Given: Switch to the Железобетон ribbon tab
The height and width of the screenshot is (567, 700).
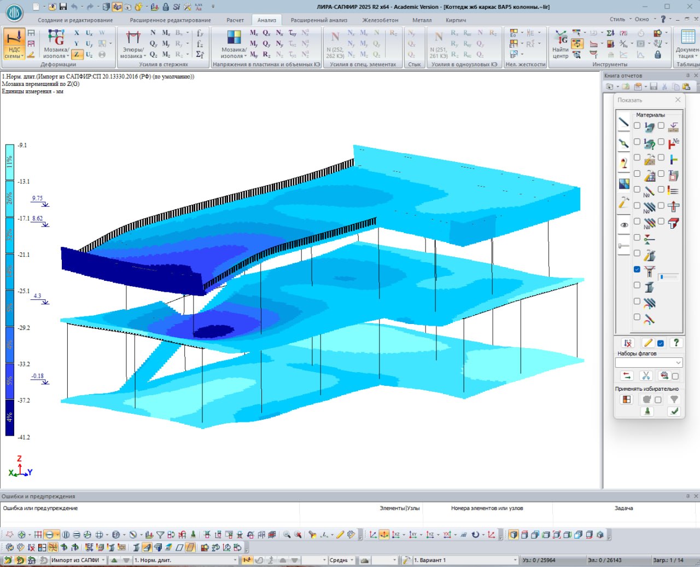Looking at the screenshot, I should click(x=380, y=20).
